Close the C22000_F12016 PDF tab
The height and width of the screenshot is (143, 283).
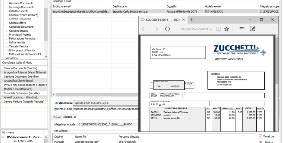point(184,20)
